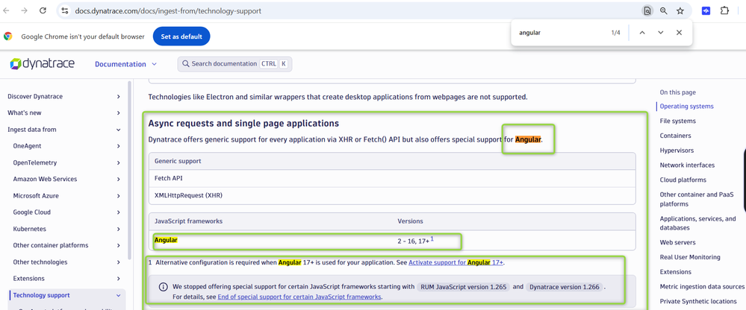Image resolution: width=746 pixels, height=310 pixels.
Task: Open the extensions puzzle icon
Action: [724, 11]
